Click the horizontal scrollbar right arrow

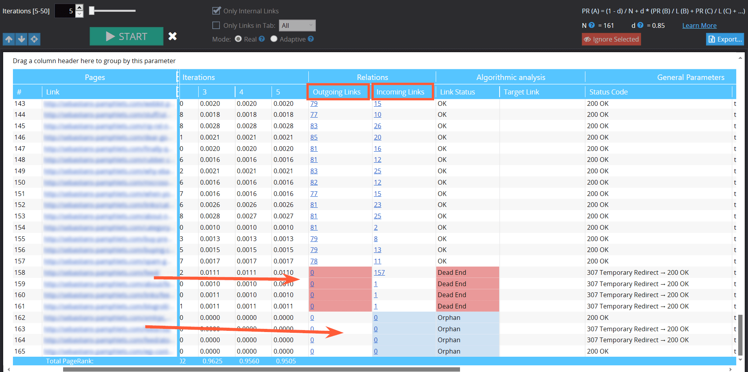click(x=731, y=369)
